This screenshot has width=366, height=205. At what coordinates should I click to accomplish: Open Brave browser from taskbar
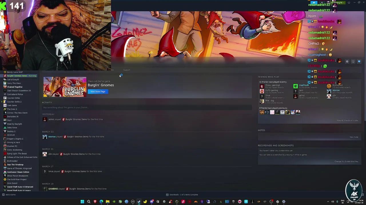95,202
